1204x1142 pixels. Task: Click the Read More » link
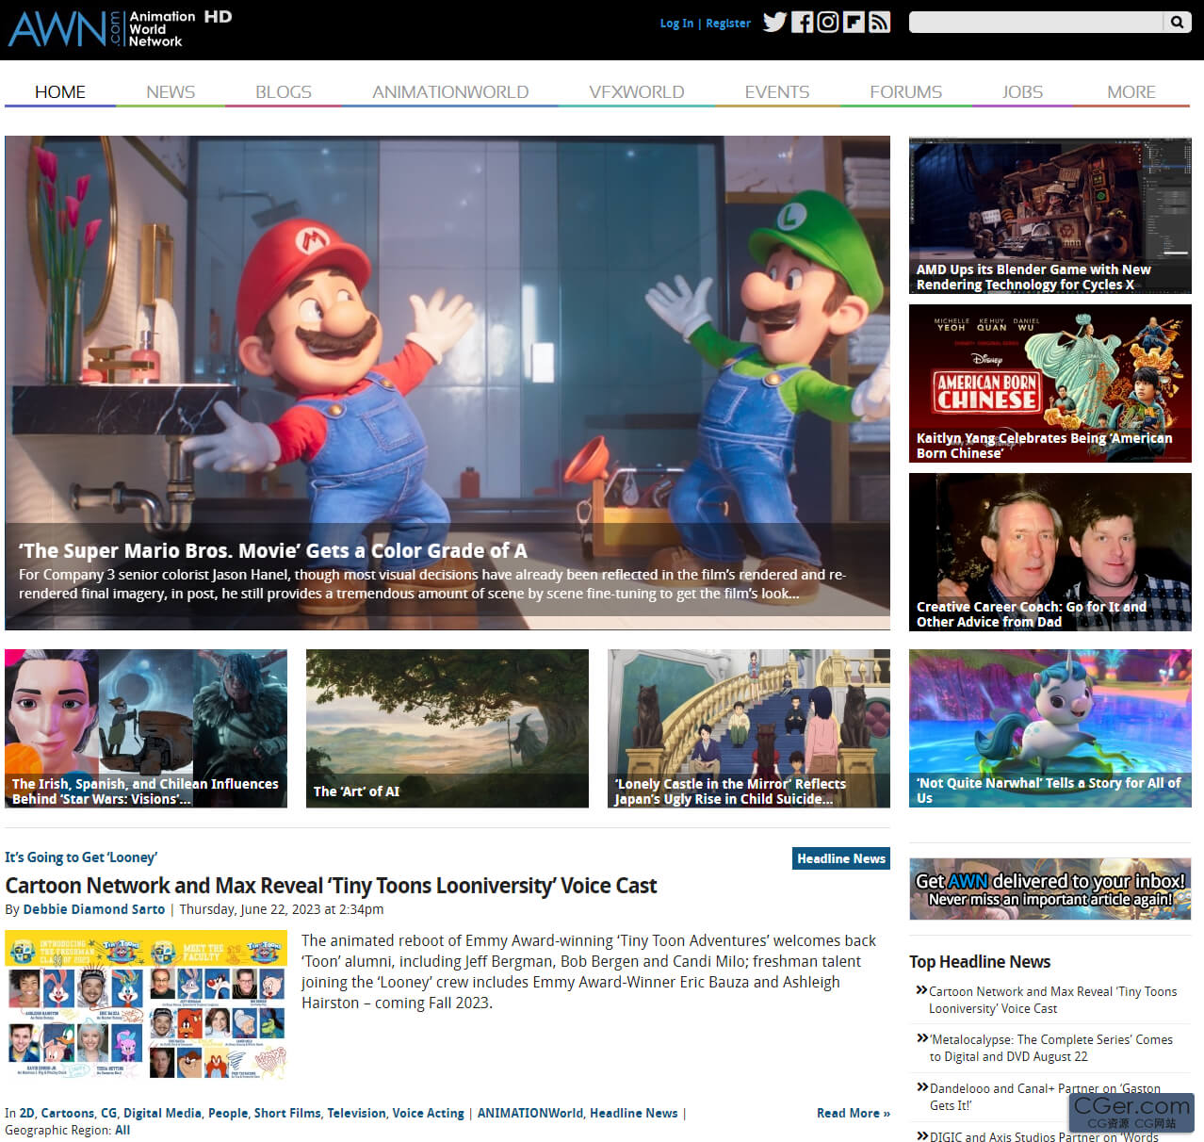[x=854, y=1113]
